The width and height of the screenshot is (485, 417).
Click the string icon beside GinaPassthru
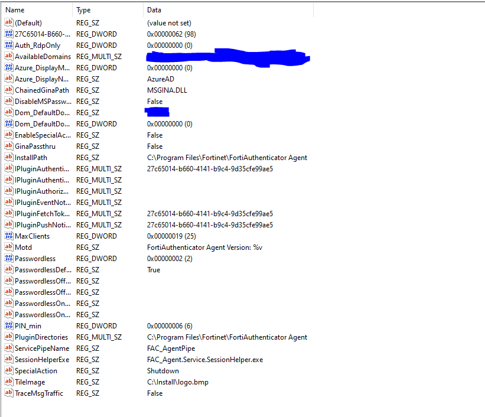9,146
